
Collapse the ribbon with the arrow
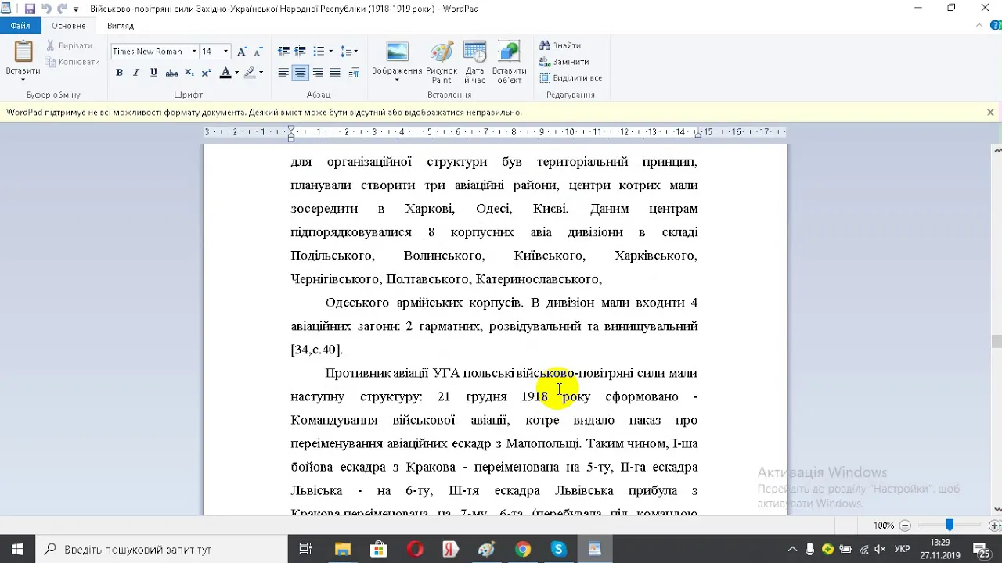(980, 26)
